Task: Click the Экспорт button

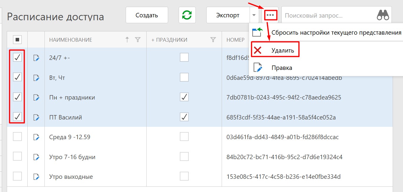Action: tap(228, 15)
